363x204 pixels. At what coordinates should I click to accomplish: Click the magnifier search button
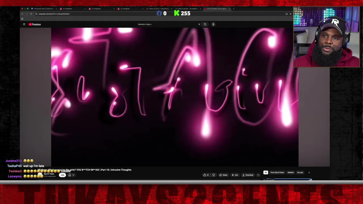point(205,24)
